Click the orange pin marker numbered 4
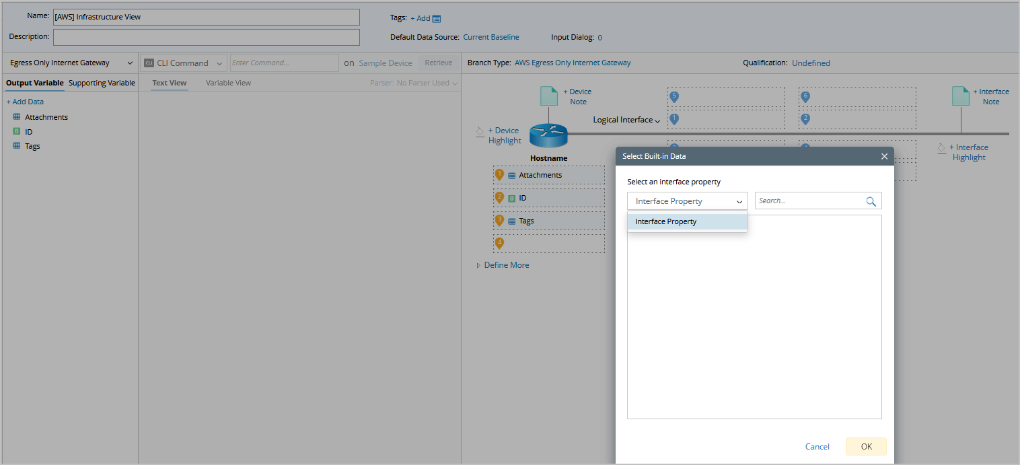The image size is (1020, 465). 499,243
